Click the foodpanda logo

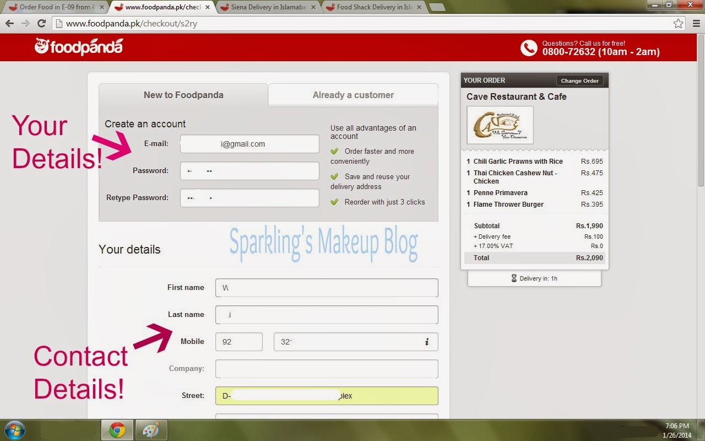tap(78, 47)
